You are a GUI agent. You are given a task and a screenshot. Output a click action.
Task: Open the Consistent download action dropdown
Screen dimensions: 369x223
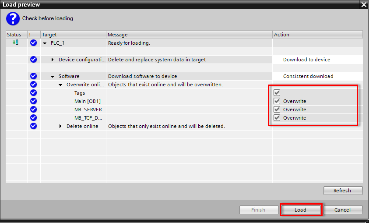click(317, 76)
